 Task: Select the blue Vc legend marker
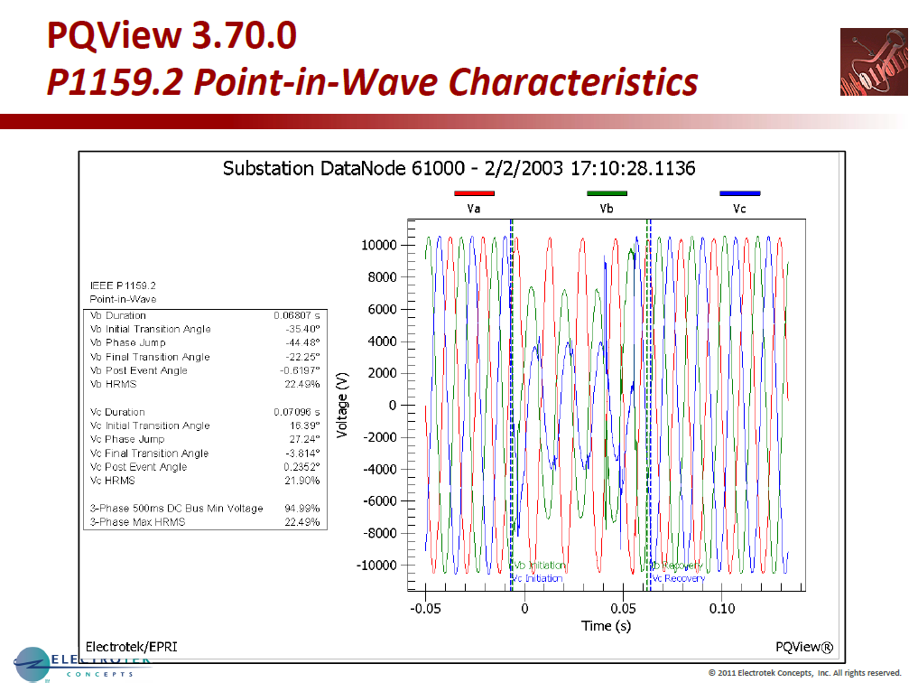click(x=741, y=192)
